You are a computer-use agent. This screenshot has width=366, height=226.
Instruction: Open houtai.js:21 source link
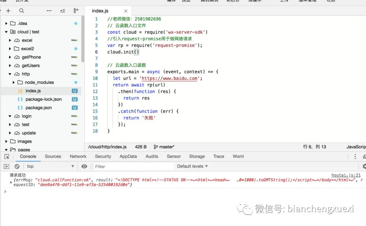[x=346, y=175]
